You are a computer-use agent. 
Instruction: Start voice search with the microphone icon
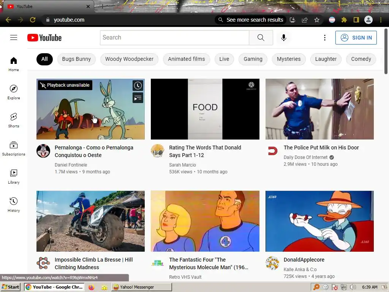pos(283,38)
